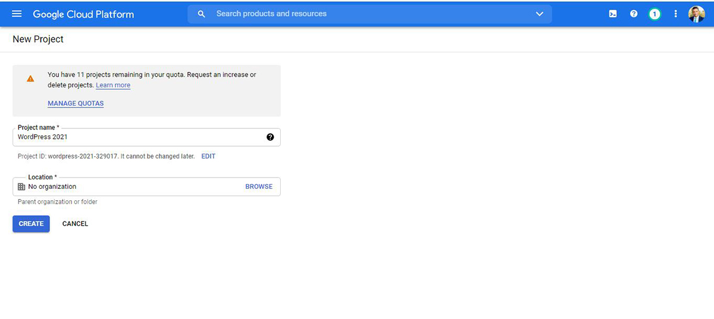Click the Google Cloud Platform logo text

(x=83, y=14)
